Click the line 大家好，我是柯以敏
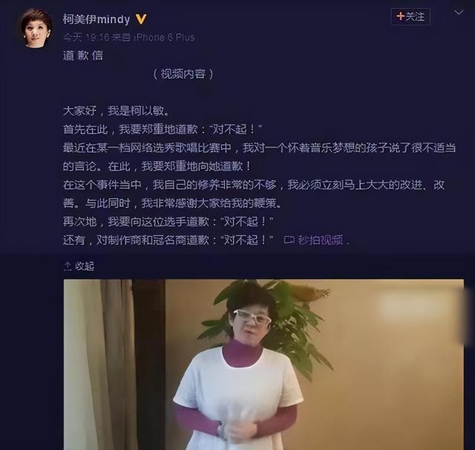 (117, 111)
